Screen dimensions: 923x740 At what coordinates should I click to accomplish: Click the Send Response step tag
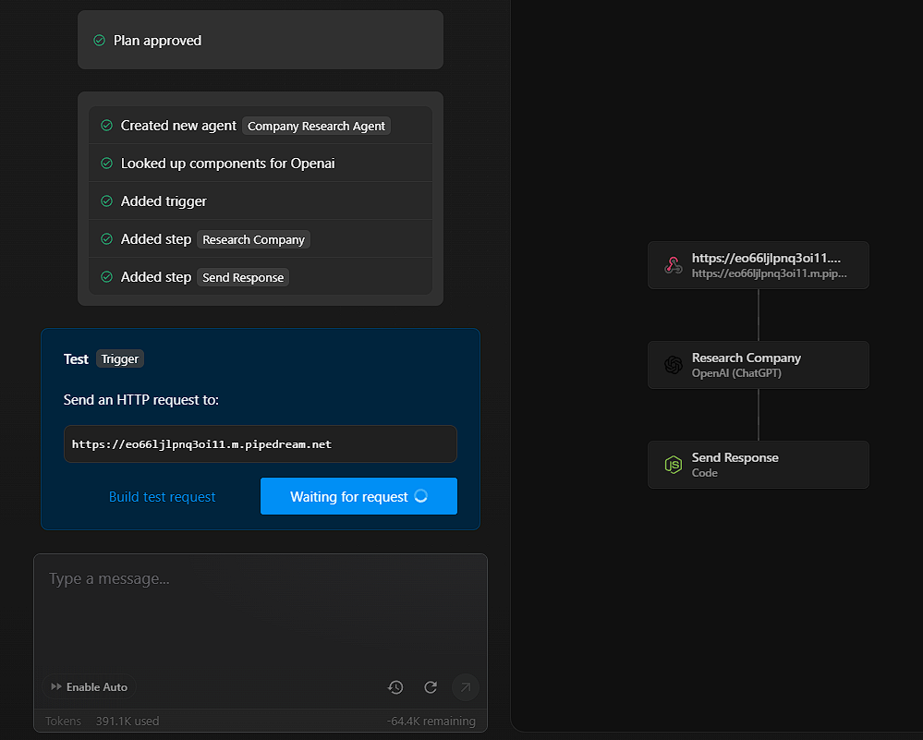click(x=242, y=277)
